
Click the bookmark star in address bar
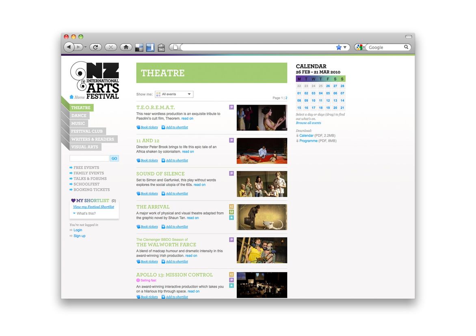[339, 47]
